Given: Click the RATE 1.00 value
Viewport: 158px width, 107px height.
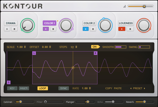Looking at the screenshot, I should [x=85, y=88].
